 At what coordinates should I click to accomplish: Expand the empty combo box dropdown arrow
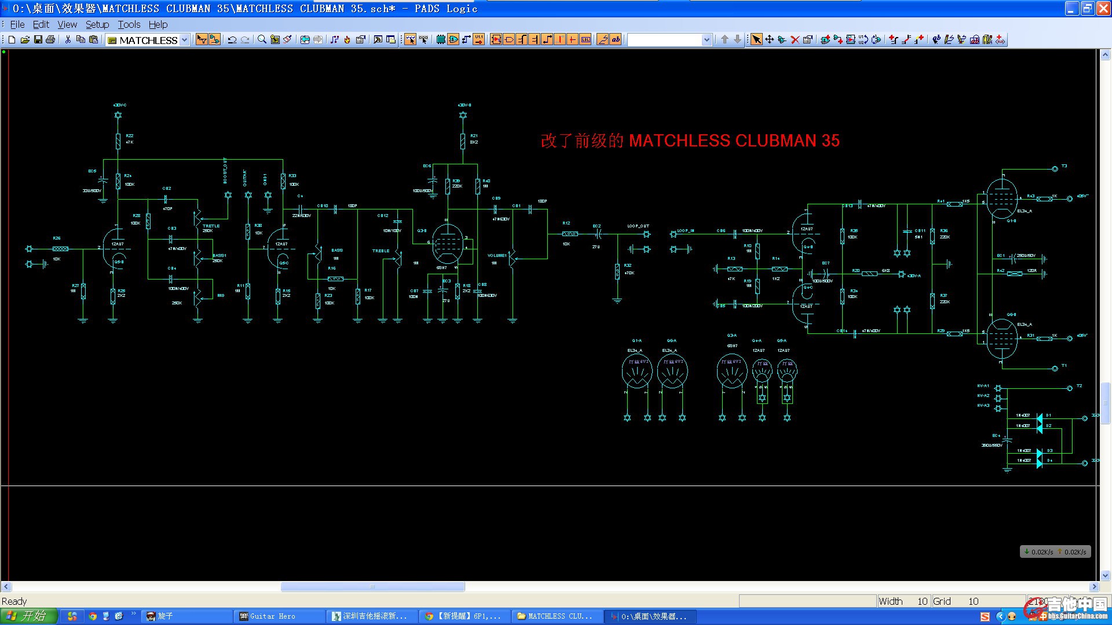pos(707,40)
